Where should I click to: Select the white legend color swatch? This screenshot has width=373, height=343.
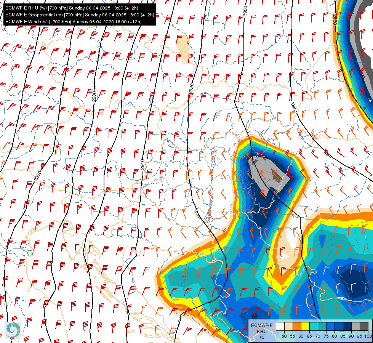pos(280,327)
